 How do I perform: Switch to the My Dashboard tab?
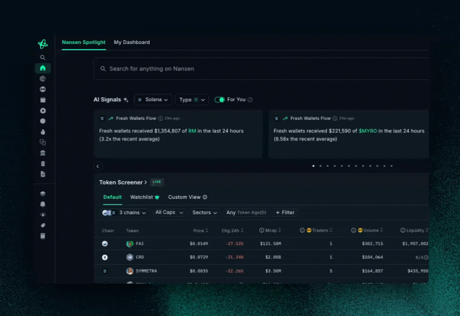[x=132, y=42]
